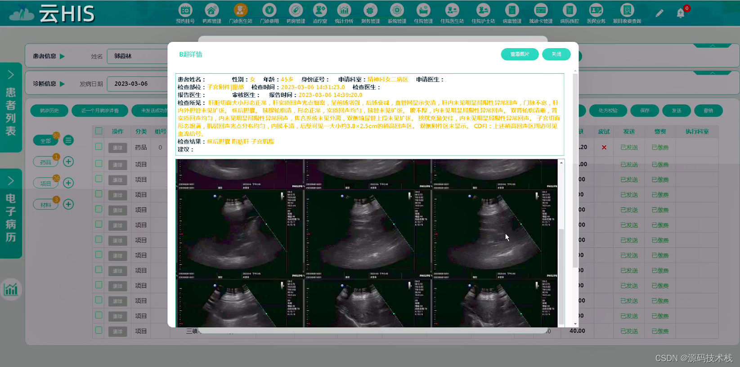Collapse the diagnosis info panel chevron
Image resolution: width=740 pixels, height=367 pixels.
713,72
